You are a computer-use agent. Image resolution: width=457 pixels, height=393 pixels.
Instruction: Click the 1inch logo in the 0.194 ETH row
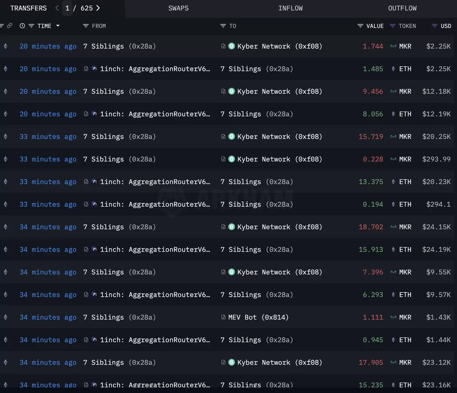[94, 204]
